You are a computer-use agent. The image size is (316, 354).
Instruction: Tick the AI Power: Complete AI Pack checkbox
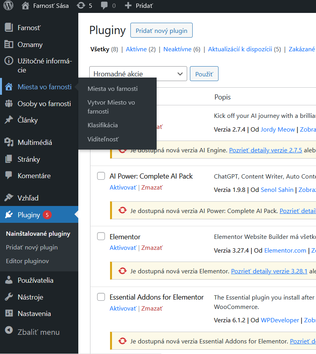101,176
